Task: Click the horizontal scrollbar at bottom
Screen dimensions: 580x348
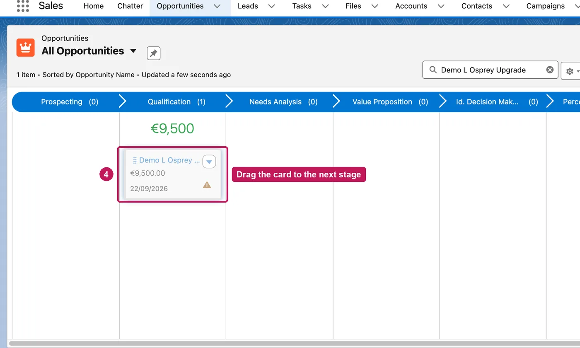Action: 294,343
